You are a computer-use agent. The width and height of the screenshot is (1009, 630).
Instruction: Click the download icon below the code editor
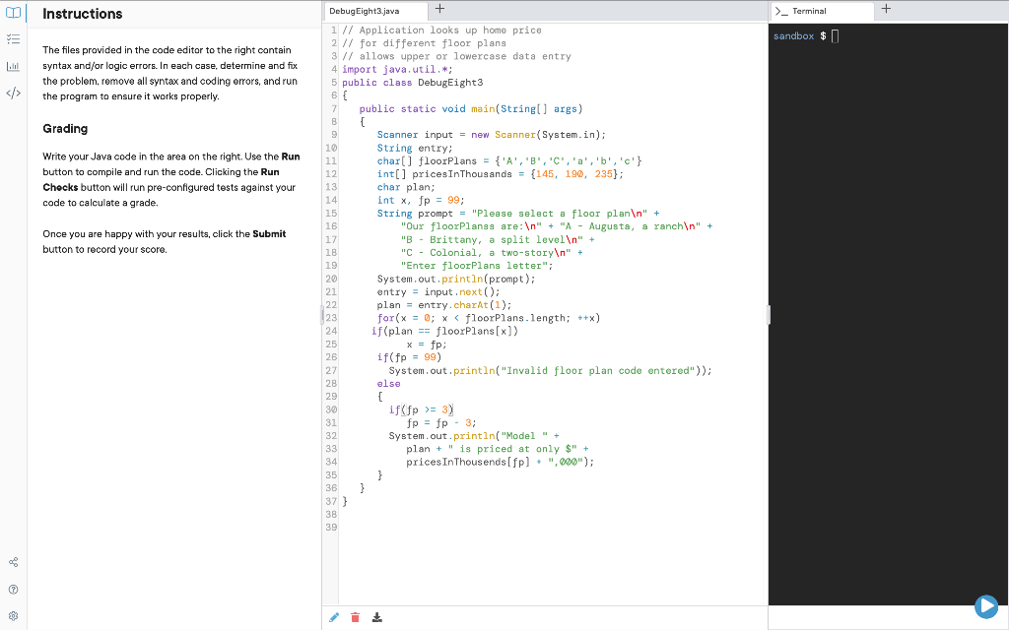point(376,617)
